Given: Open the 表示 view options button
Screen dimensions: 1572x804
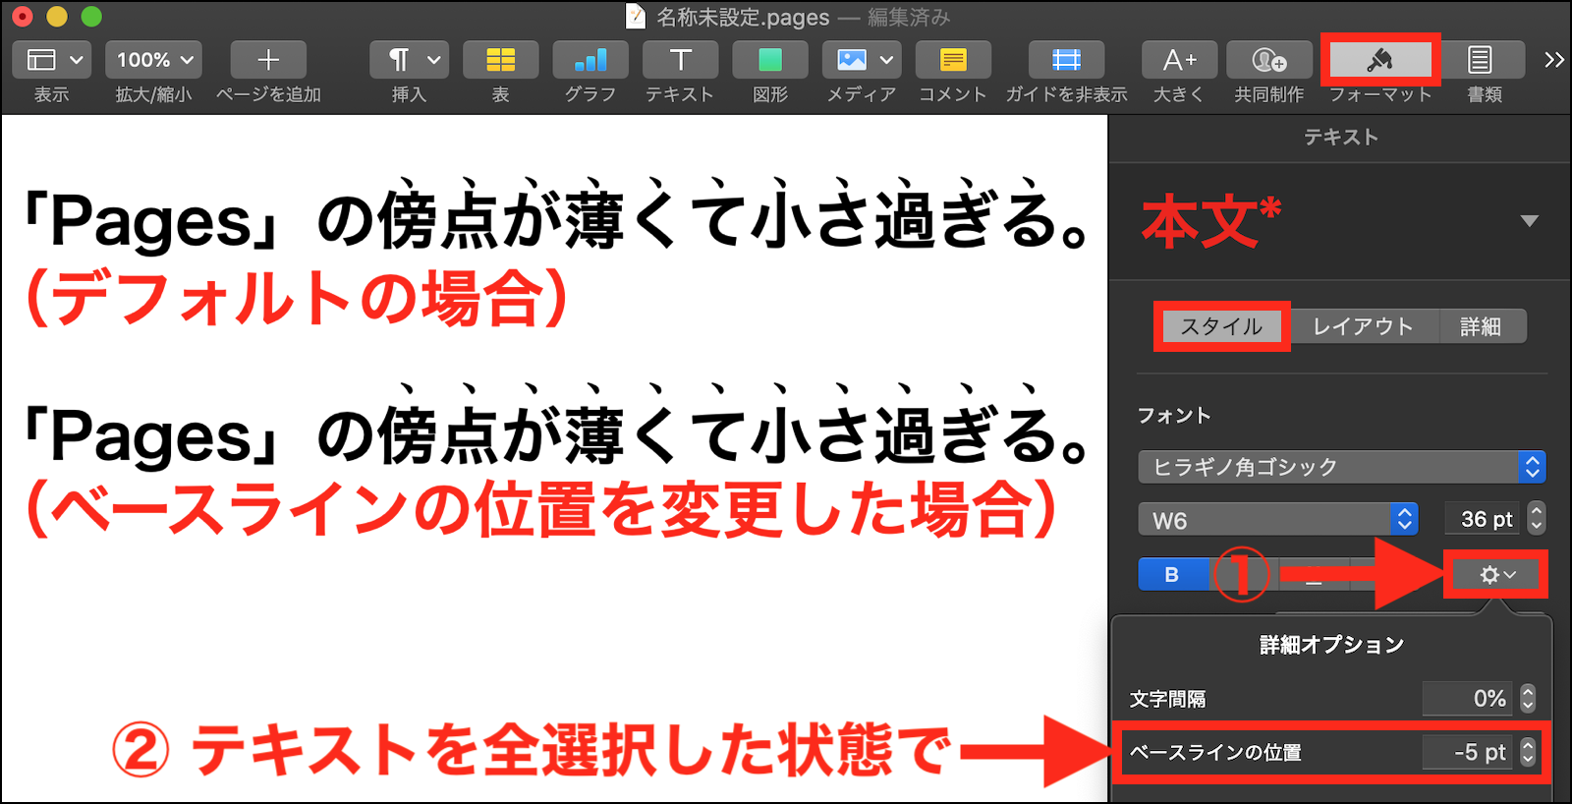Looking at the screenshot, I should (52, 60).
